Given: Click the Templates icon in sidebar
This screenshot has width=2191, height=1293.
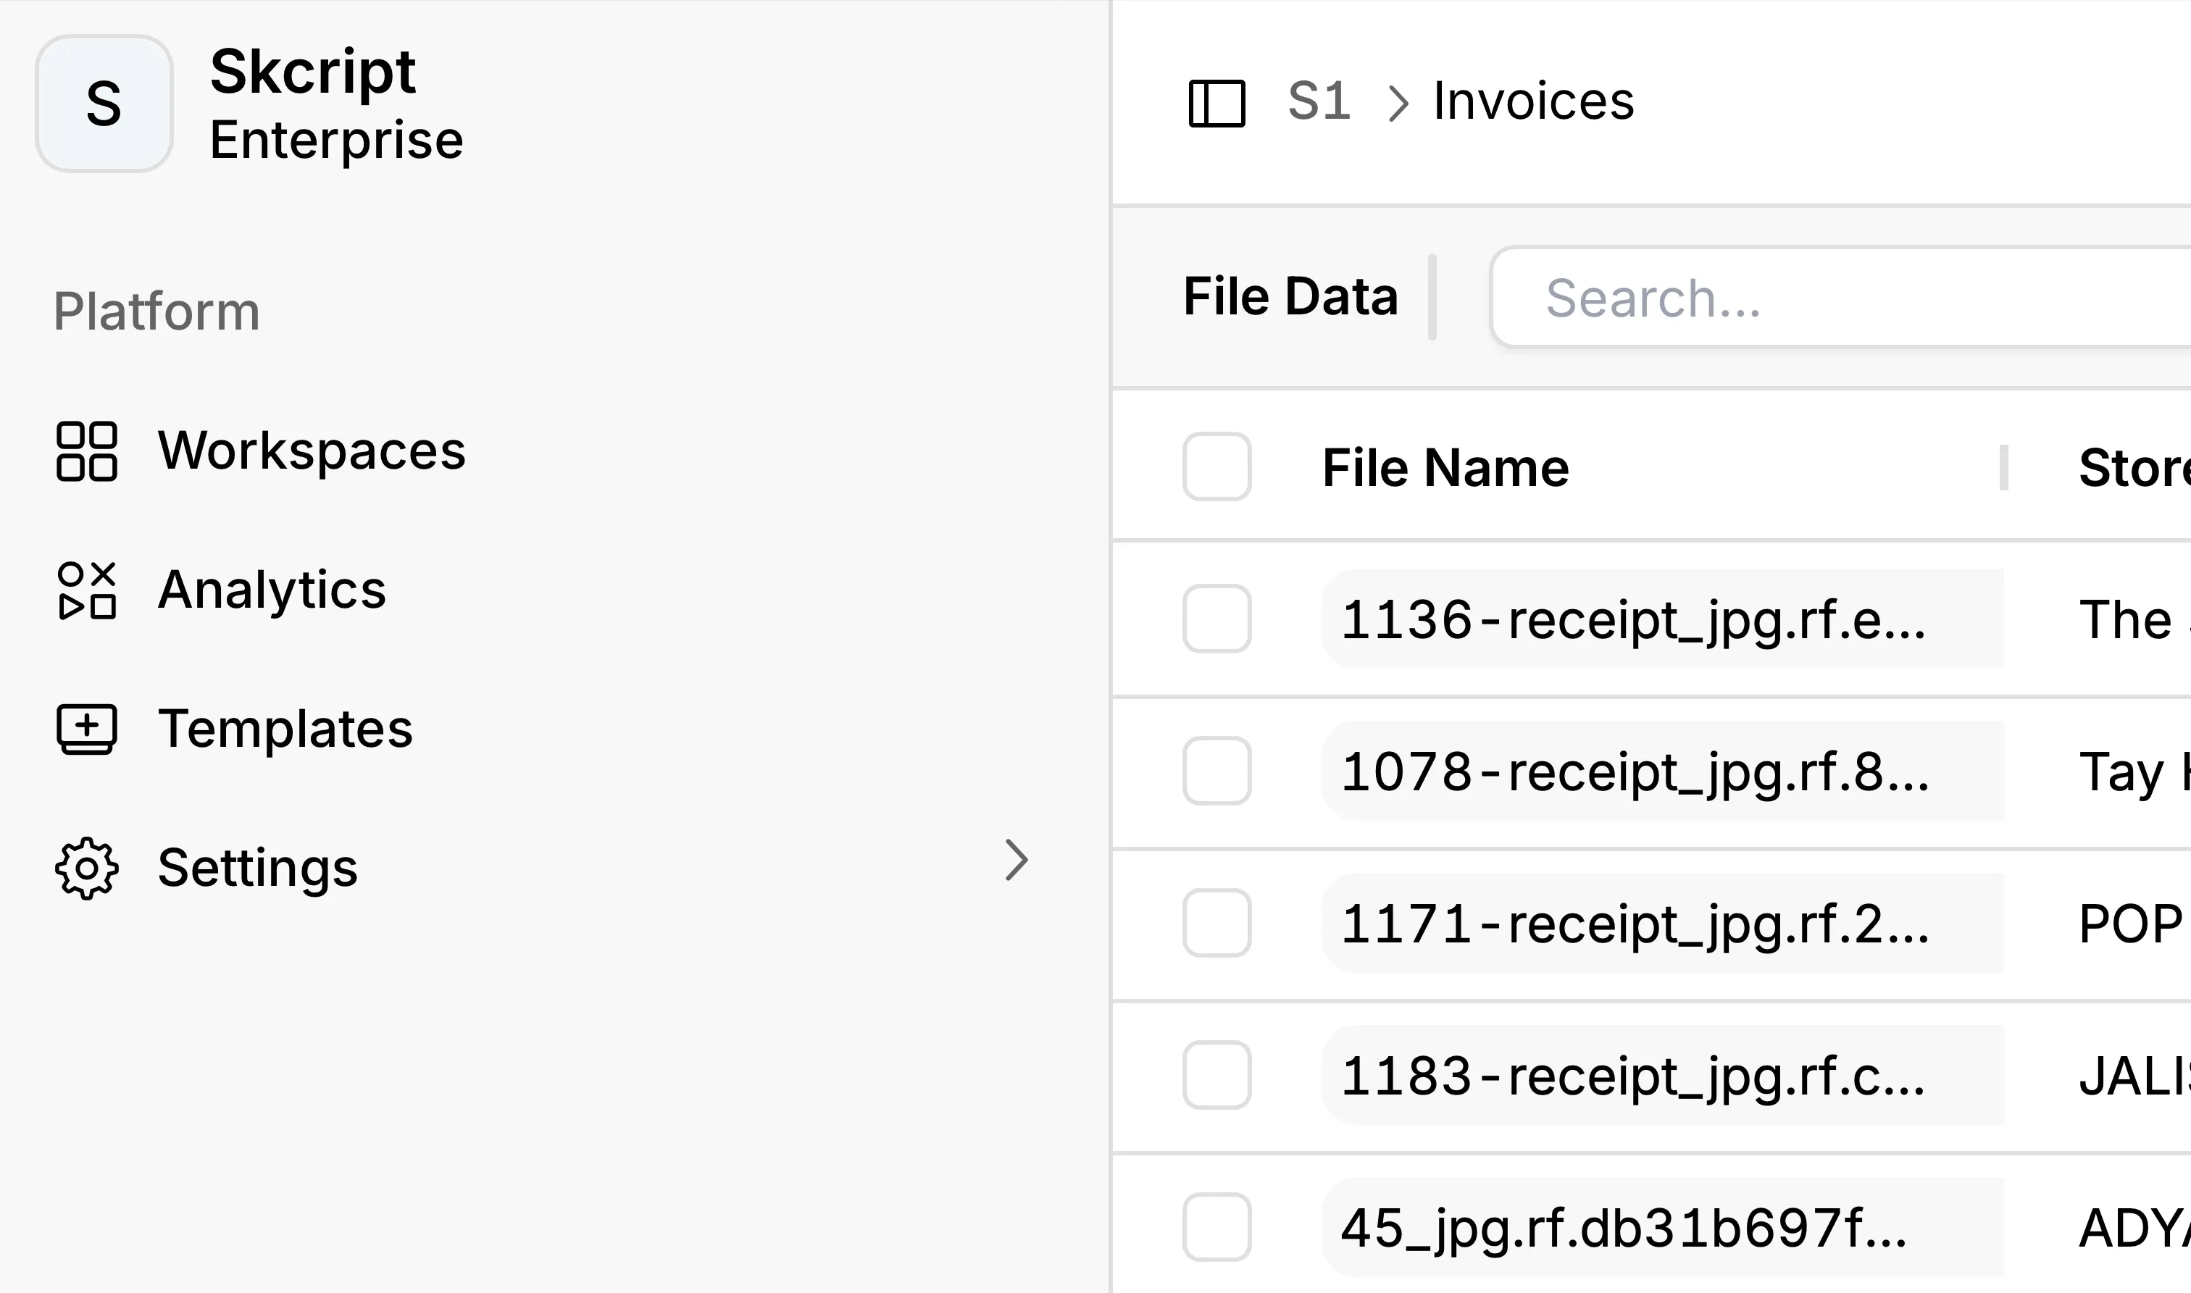Looking at the screenshot, I should pyautogui.click(x=86, y=729).
